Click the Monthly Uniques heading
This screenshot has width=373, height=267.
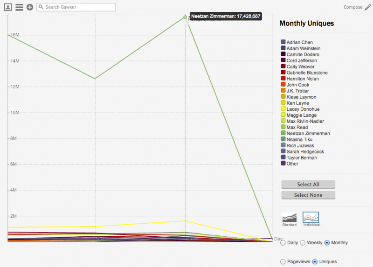click(x=307, y=23)
